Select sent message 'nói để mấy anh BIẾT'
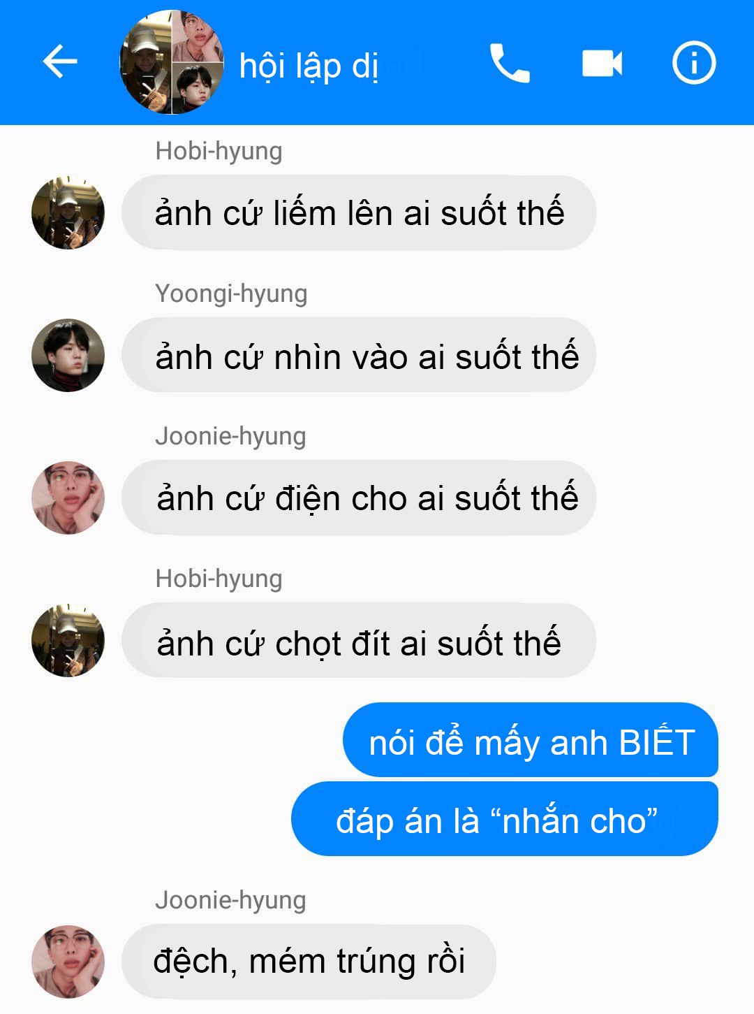The width and height of the screenshot is (754, 1014). (531, 740)
